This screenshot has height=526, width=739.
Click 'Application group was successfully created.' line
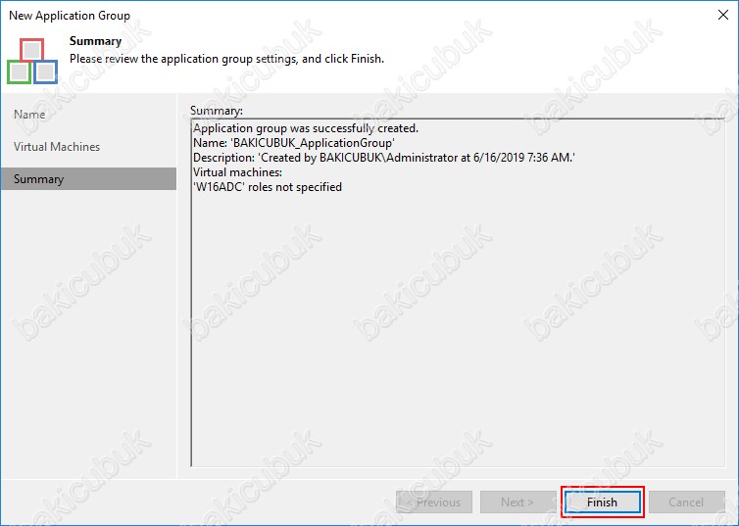(x=306, y=128)
